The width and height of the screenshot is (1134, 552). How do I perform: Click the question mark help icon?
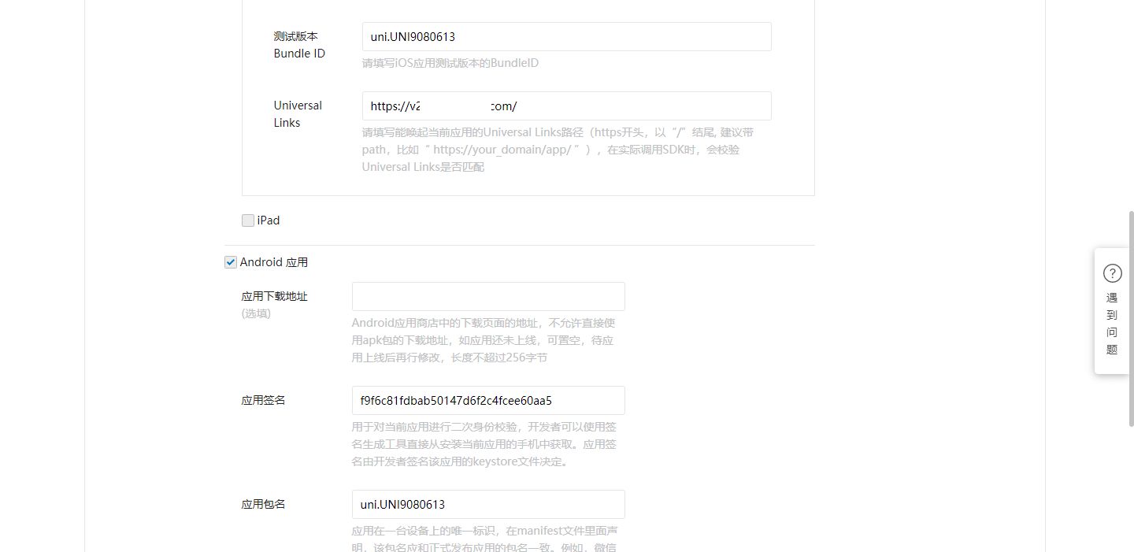(x=1112, y=273)
